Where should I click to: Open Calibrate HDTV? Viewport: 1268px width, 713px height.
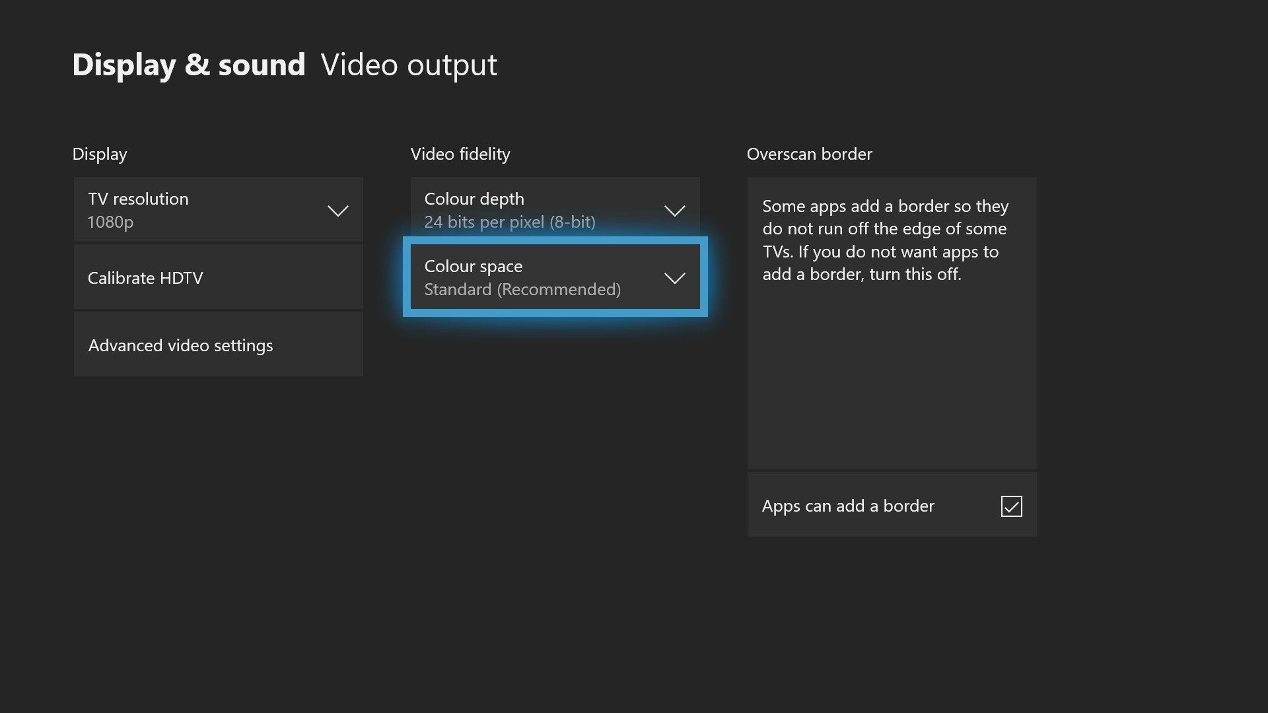pyautogui.click(x=218, y=278)
